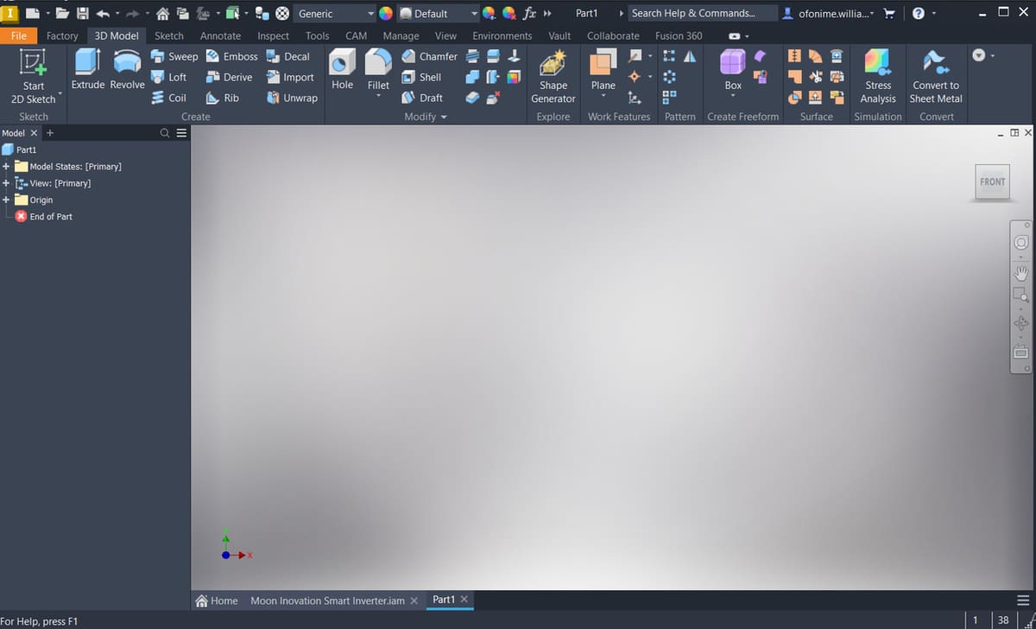This screenshot has width=1036, height=629.
Task: Create a Rib feature
Action: [x=222, y=98]
